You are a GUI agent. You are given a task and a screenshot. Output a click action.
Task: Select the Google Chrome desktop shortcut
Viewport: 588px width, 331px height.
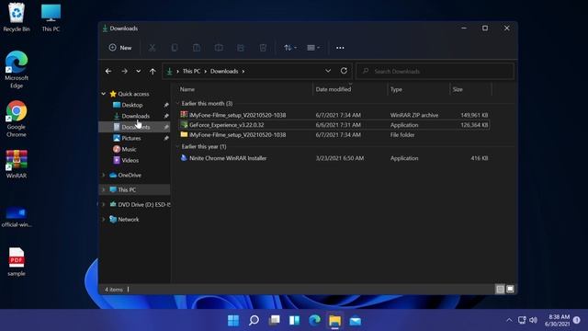coord(17,119)
